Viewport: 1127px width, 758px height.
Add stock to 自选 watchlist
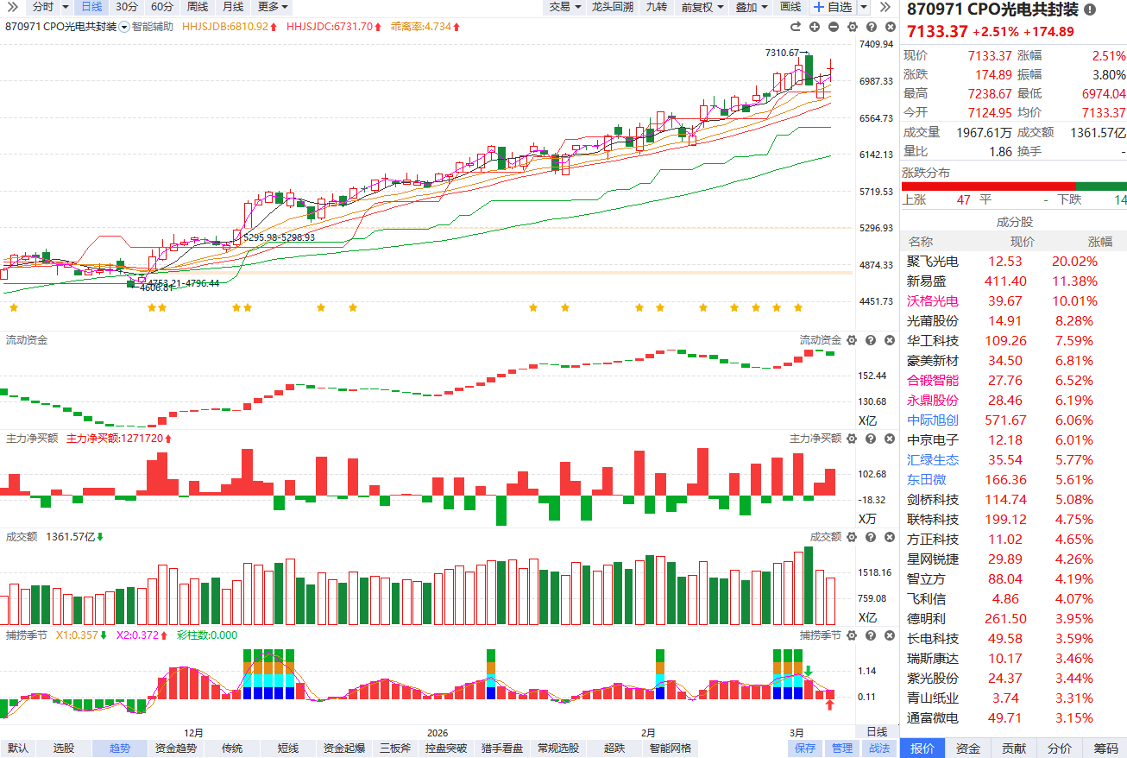click(x=832, y=7)
